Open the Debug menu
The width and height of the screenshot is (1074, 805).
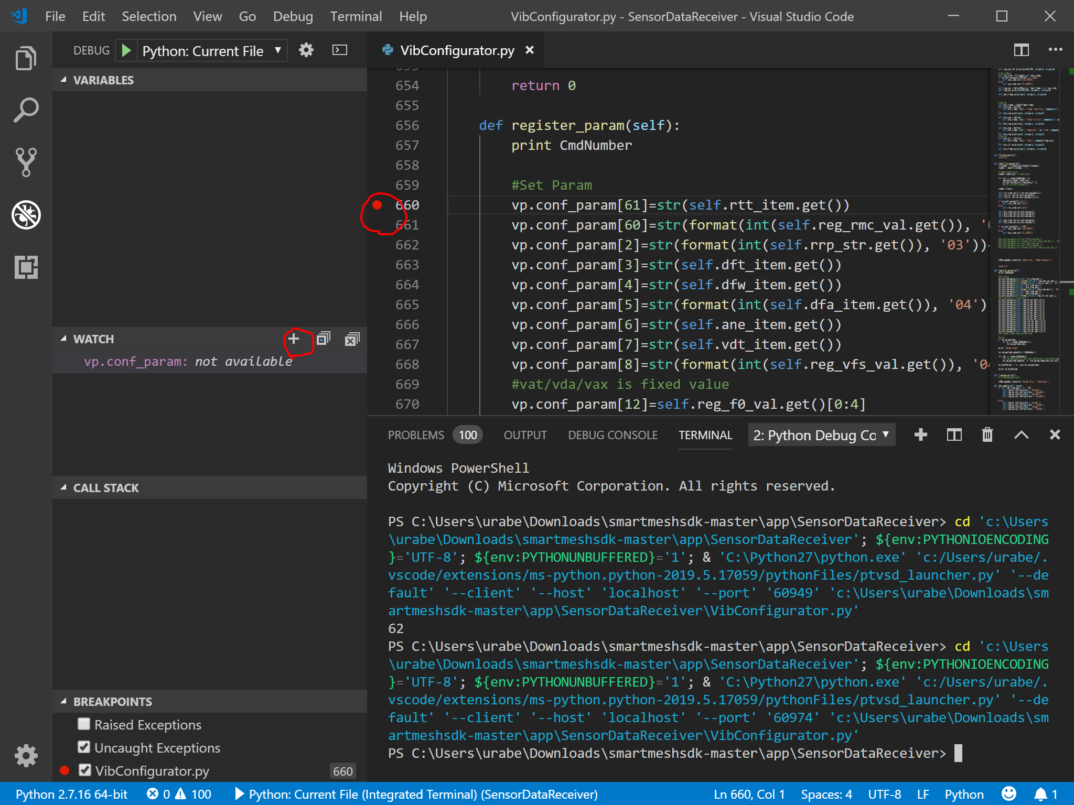click(x=293, y=16)
